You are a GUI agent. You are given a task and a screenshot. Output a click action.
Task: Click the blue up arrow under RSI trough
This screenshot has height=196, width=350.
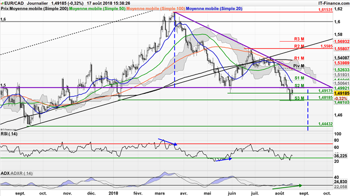pyautogui.click(x=224, y=159)
